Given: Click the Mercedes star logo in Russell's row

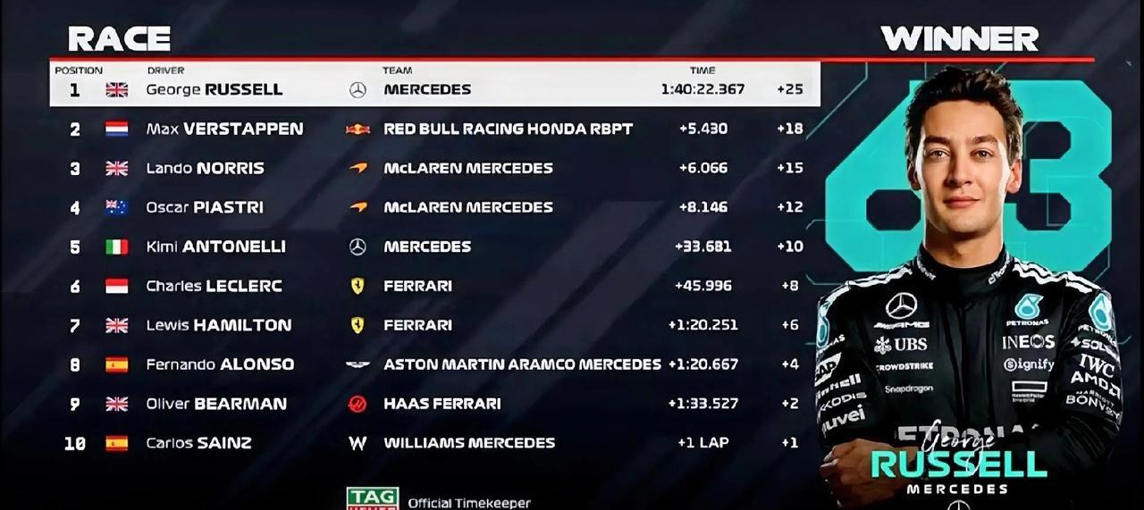Looking at the screenshot, I should pyautogui.click(x=357, y=89).
